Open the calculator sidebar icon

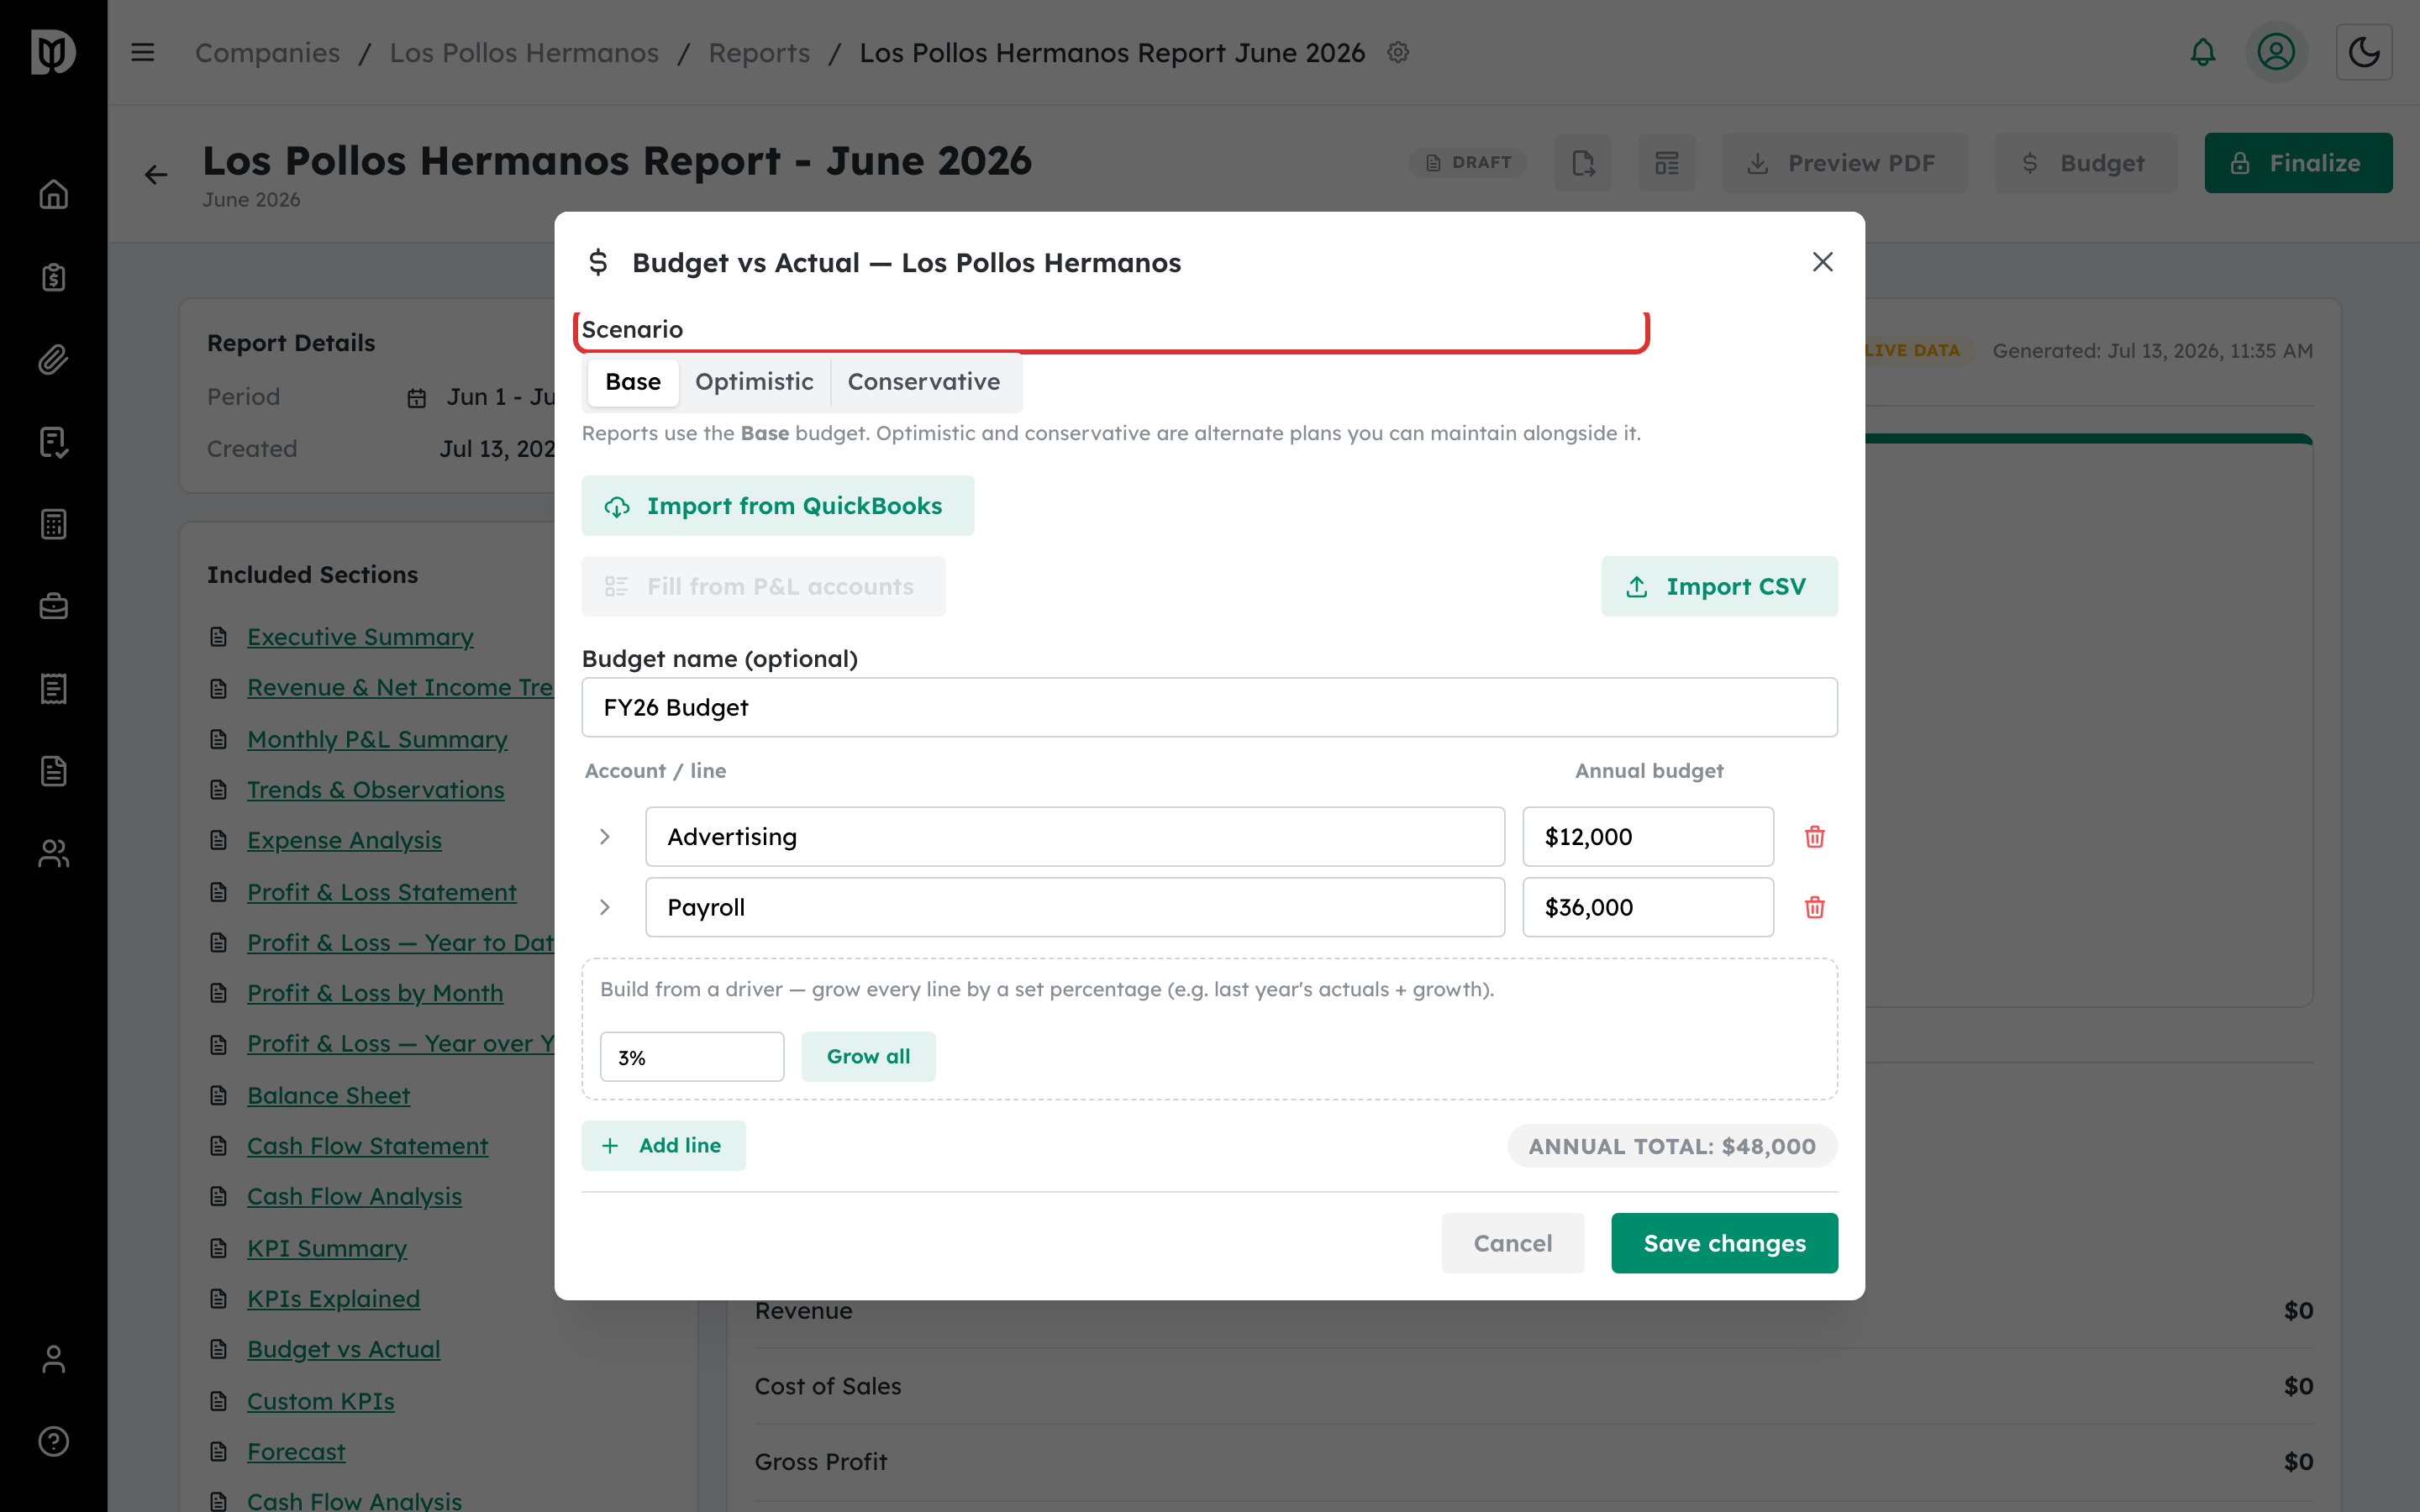click(53, 524)
